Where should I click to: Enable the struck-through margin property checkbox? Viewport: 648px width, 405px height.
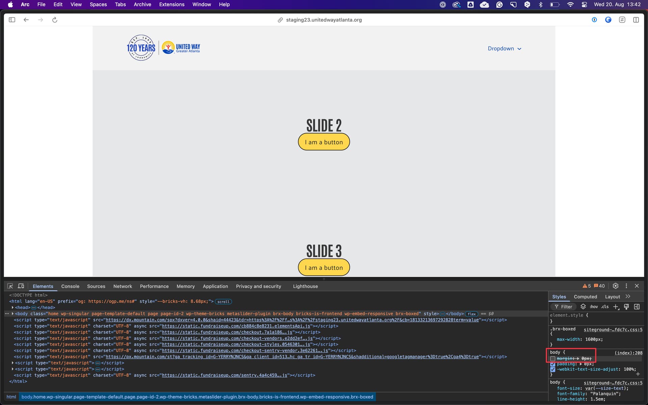[x=552, y=358]
